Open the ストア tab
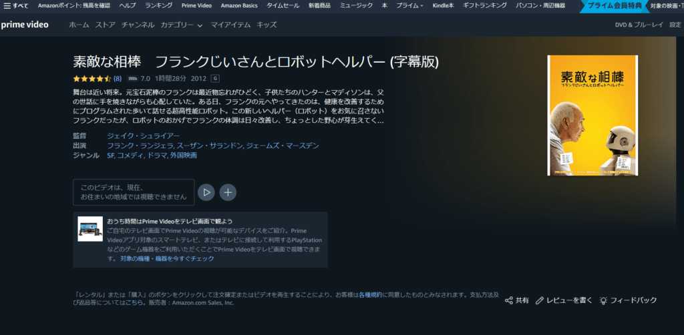 105,25
